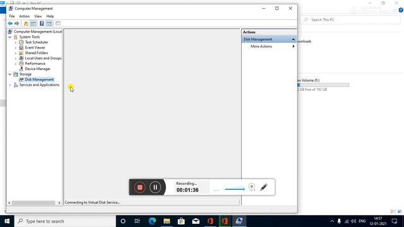Screen dimensions: 404x227
Task: Open the Action menu
Action: point(25,16)
